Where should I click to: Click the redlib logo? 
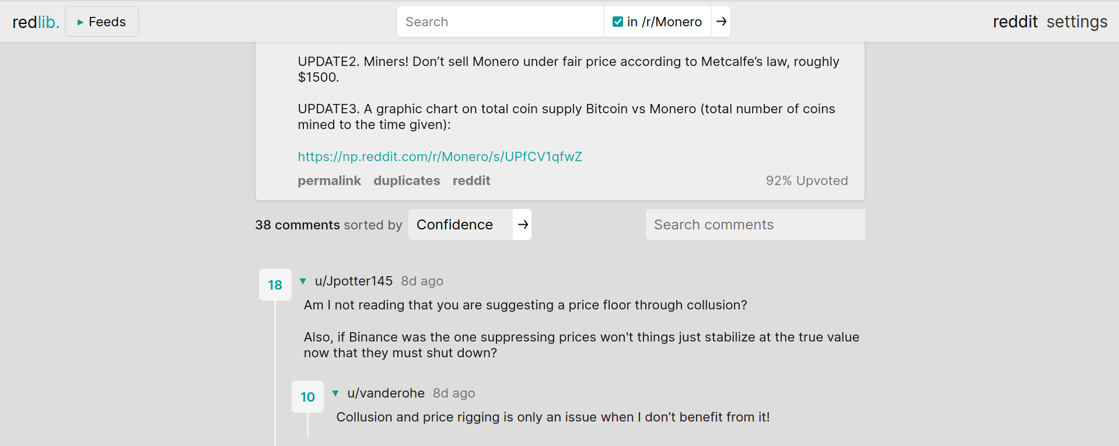[36, 22]
